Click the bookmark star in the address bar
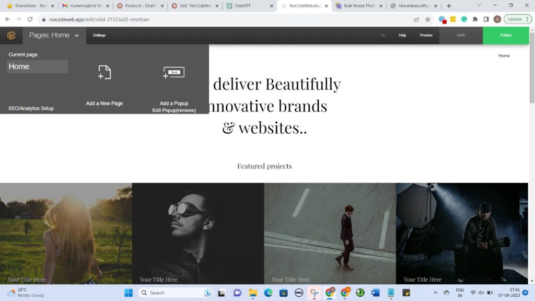The image size is (535, 301). tap(427, 19)
